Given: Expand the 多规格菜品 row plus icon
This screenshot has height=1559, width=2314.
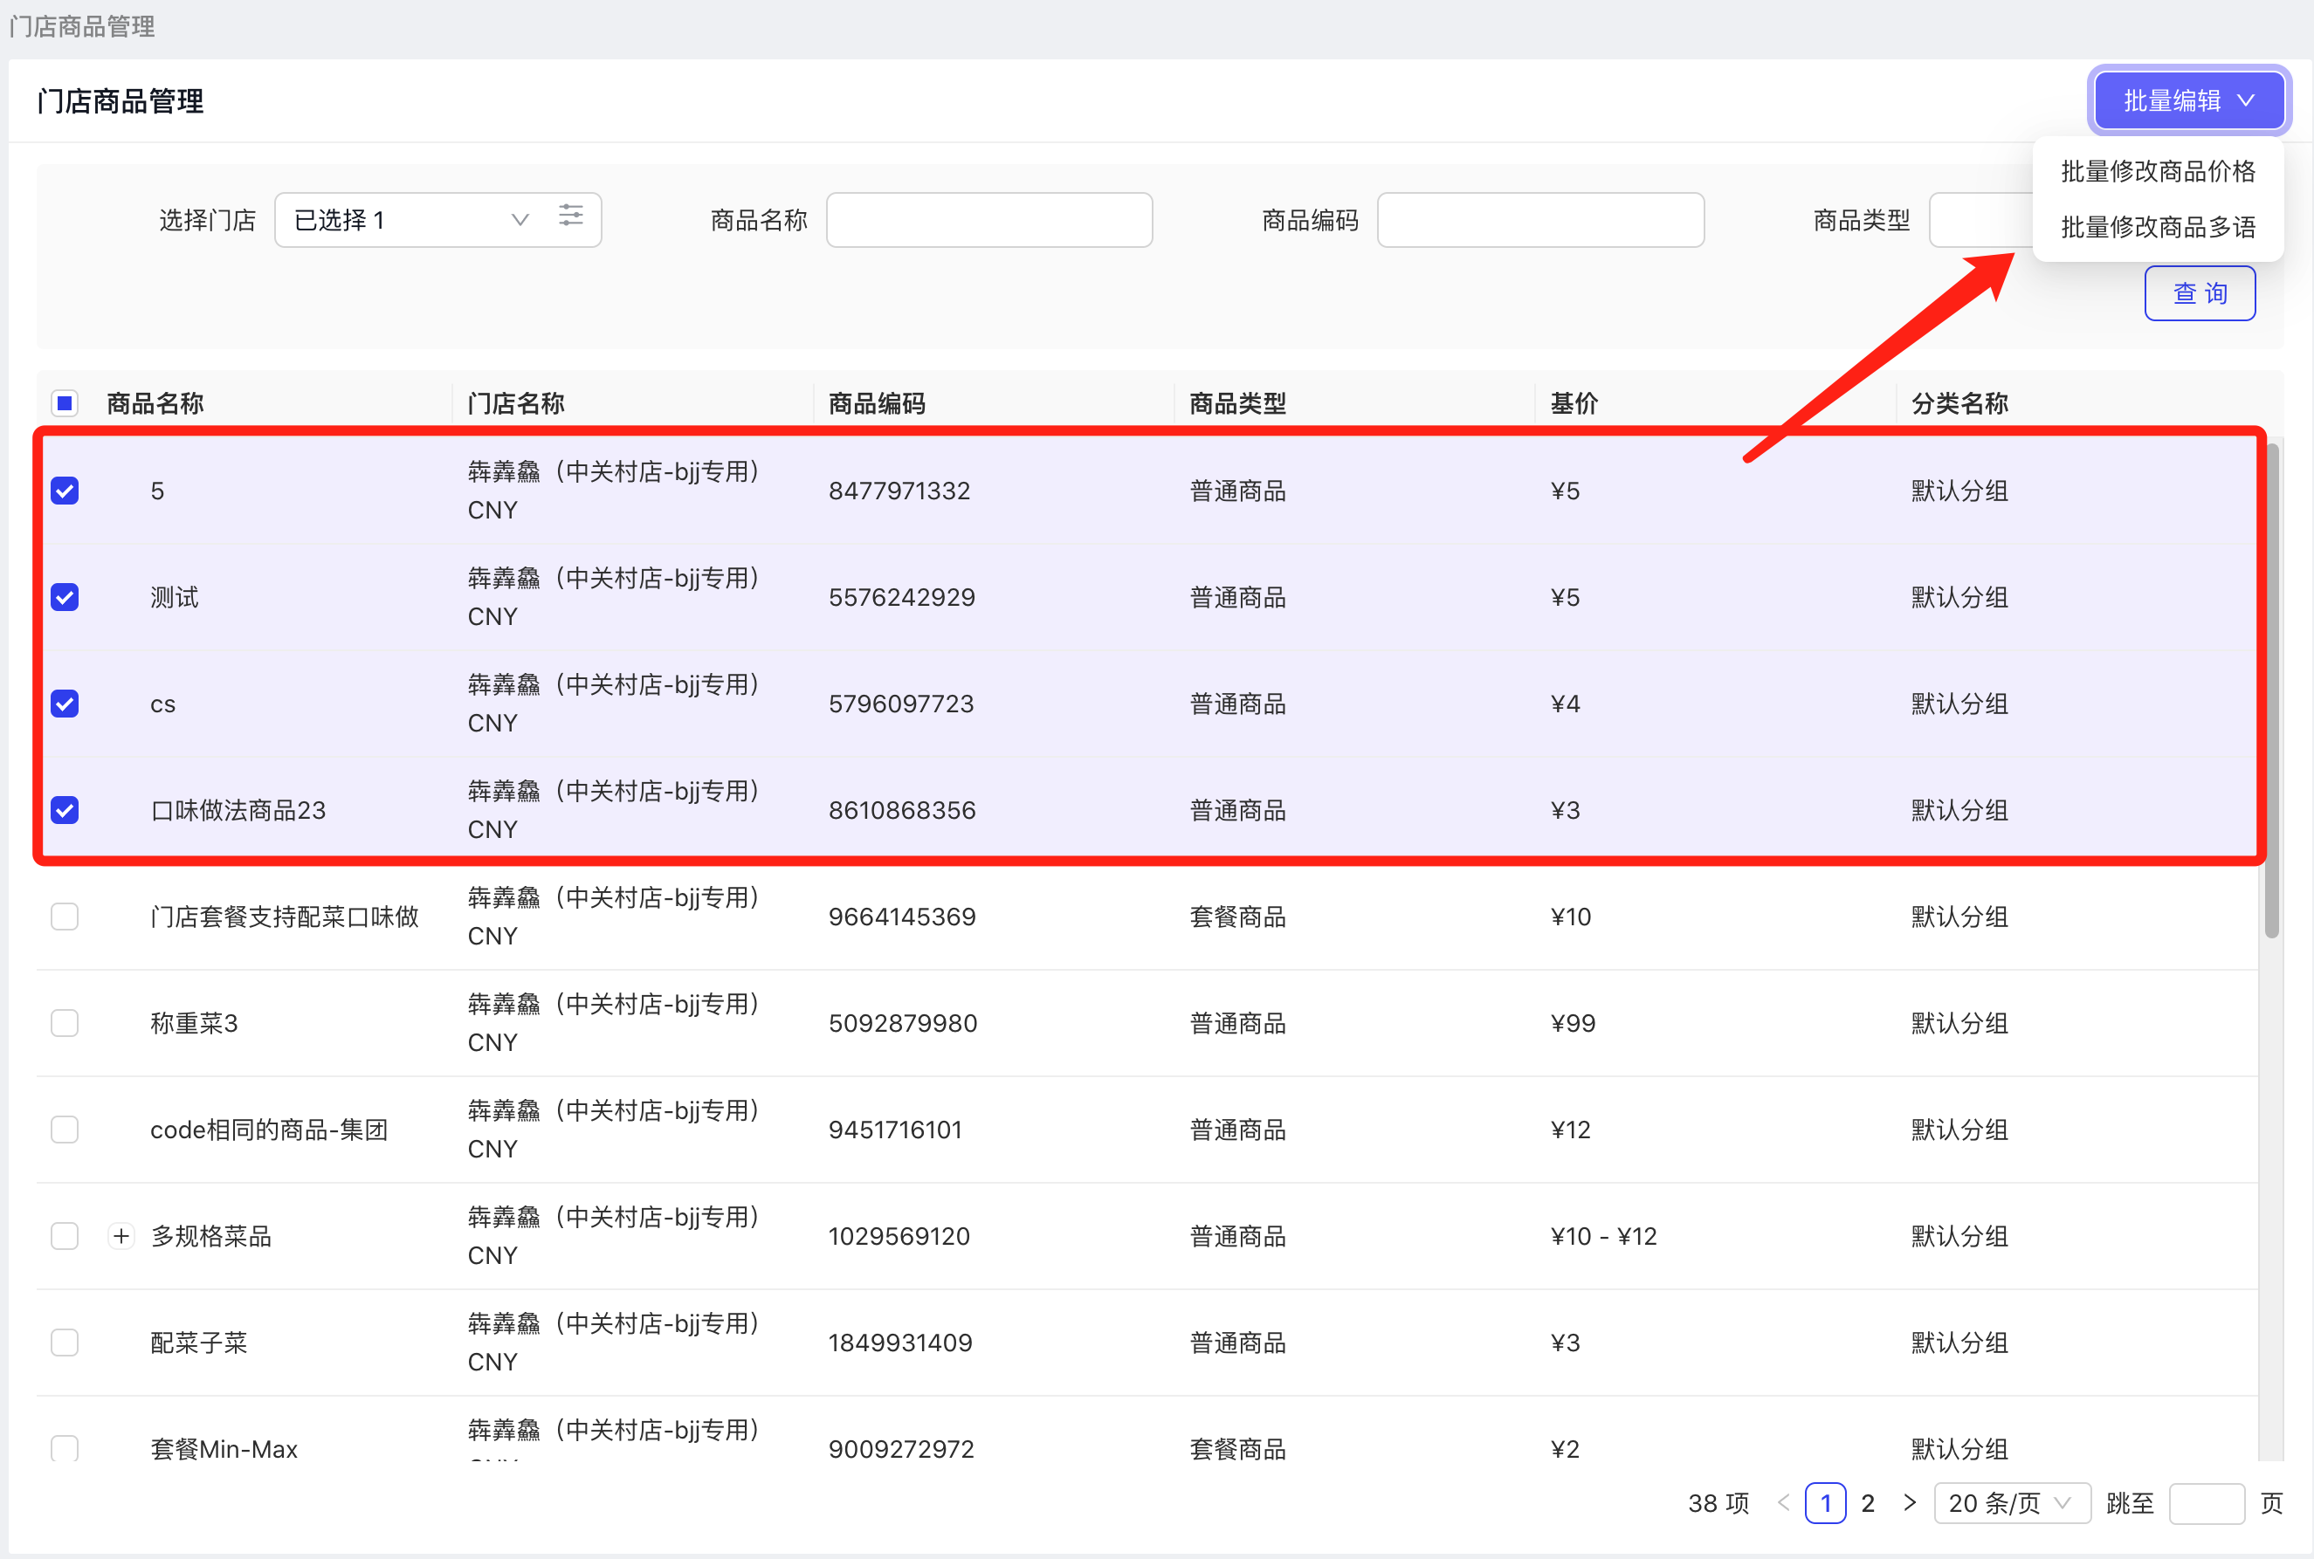Looking at the screenshot, I should click(x=121, y=1236).
